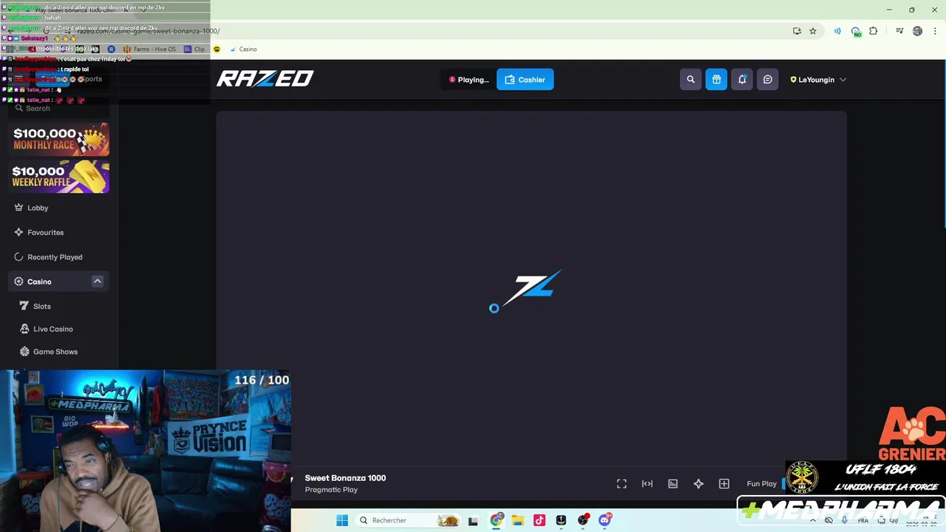Open the gift rewards button
This screenshot has width=946, height=532.
pos(716,80)
